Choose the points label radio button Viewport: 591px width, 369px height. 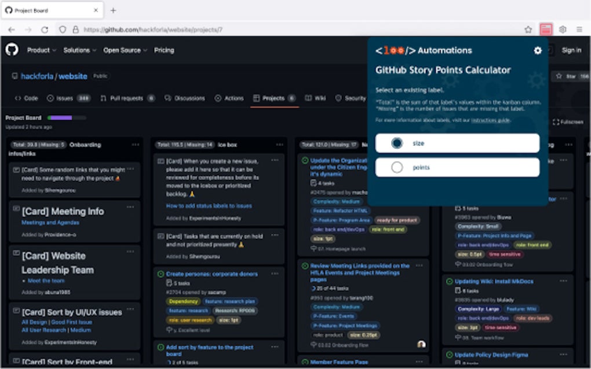pos(397,167)
